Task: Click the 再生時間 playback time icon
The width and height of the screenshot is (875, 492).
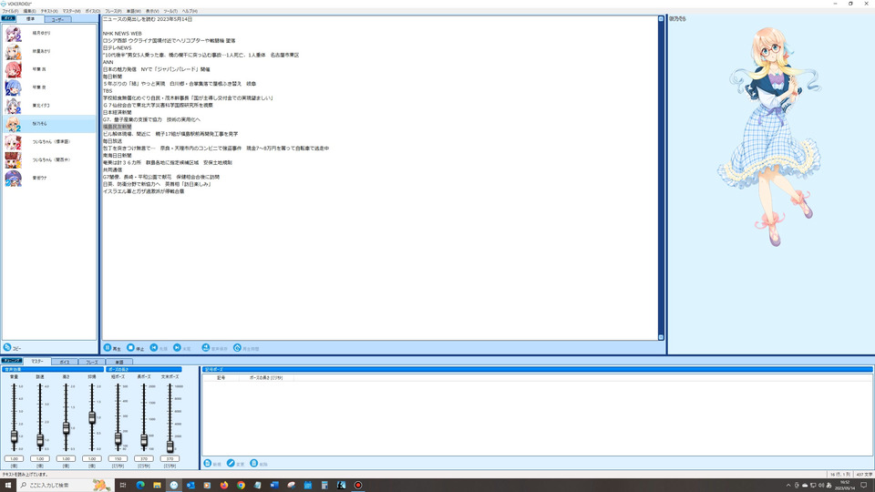Action: pyautogui.click(x=237, y=347)
